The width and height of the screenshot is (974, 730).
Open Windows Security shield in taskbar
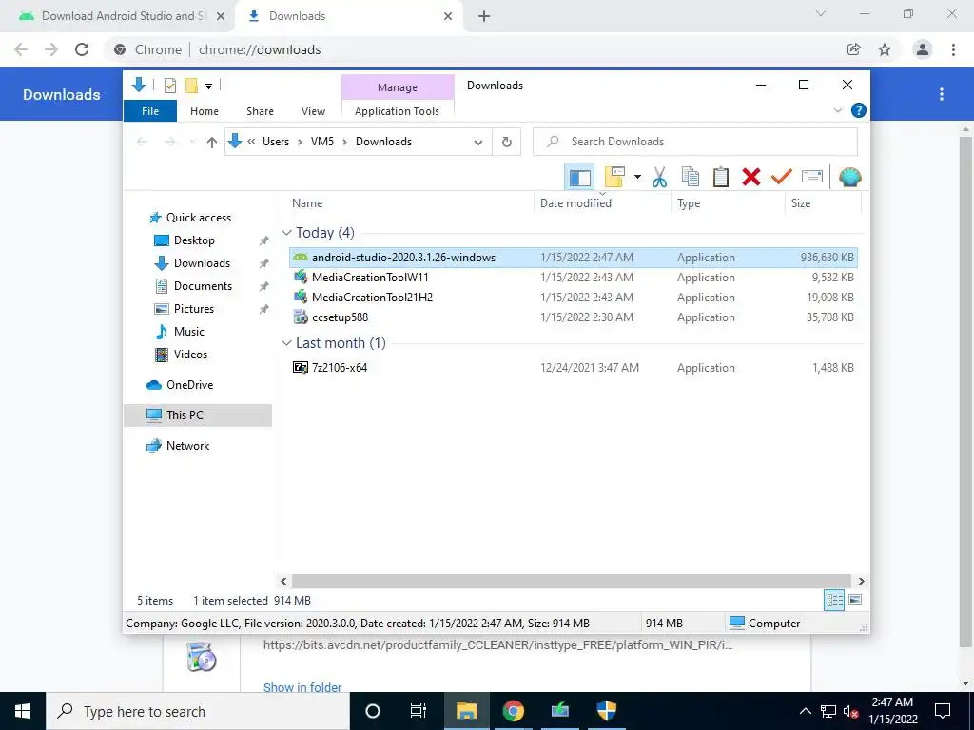606,711
